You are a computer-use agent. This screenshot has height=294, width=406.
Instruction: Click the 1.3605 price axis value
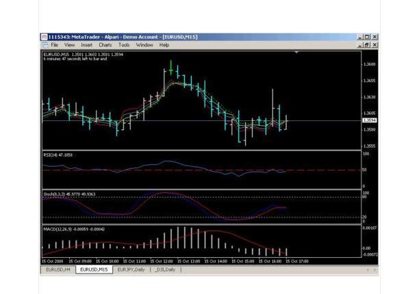point(370,113)
